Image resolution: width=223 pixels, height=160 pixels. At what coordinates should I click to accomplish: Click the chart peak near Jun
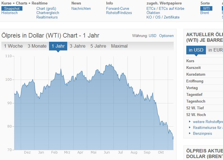click(110, 64)
